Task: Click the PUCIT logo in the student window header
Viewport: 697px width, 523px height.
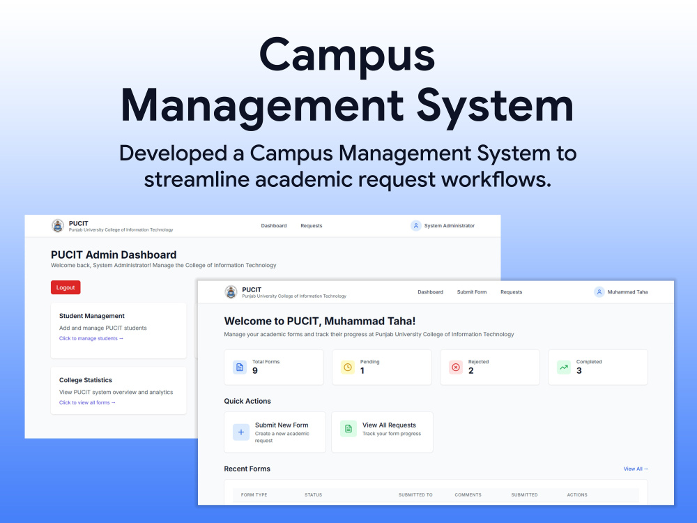Action: [231, 292]
